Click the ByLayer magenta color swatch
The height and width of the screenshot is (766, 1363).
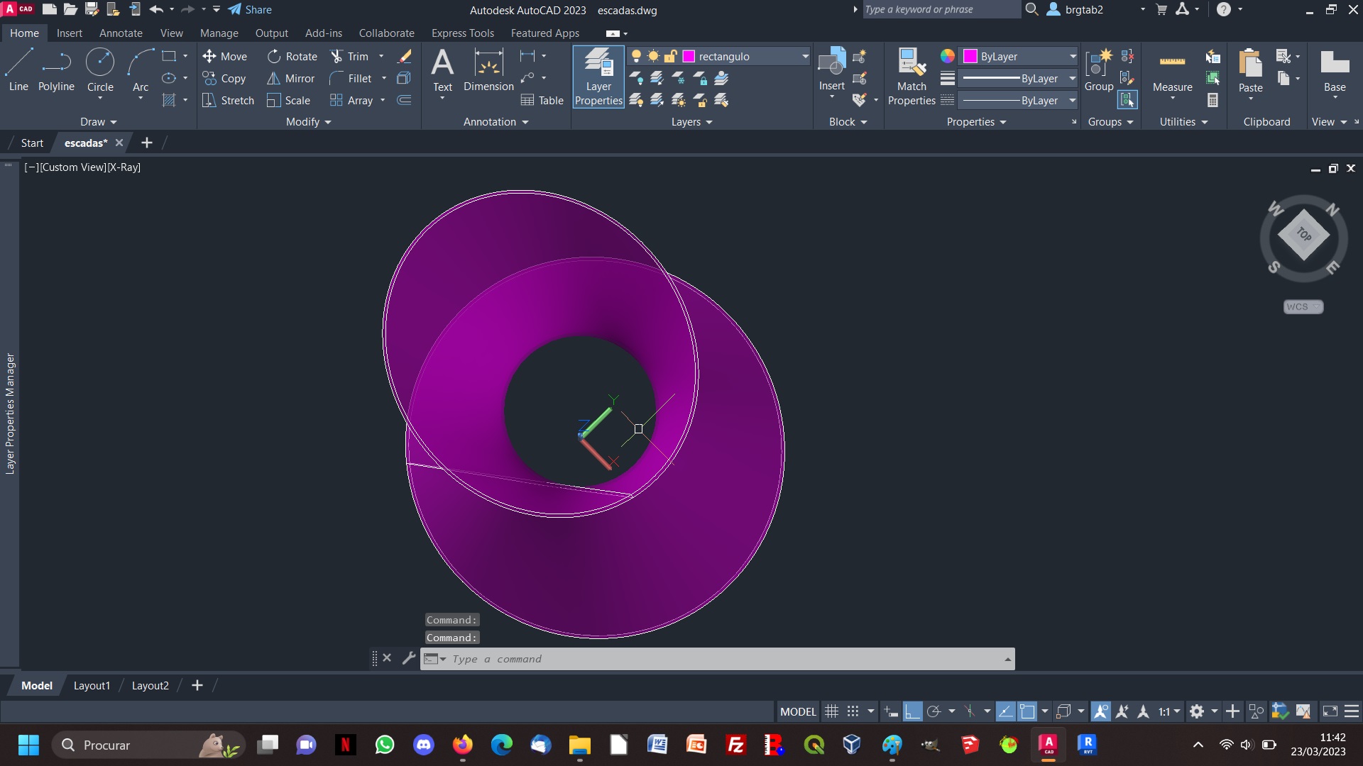[x=970, y=57]
